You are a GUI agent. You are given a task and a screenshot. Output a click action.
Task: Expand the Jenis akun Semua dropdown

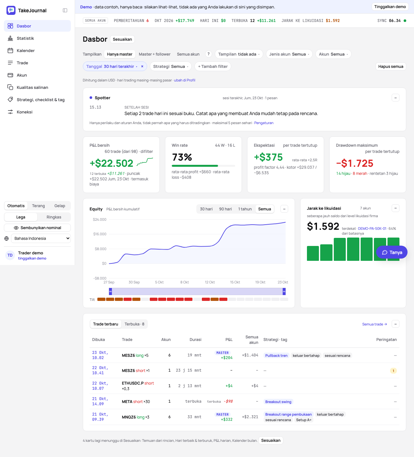tap(289, 54)
